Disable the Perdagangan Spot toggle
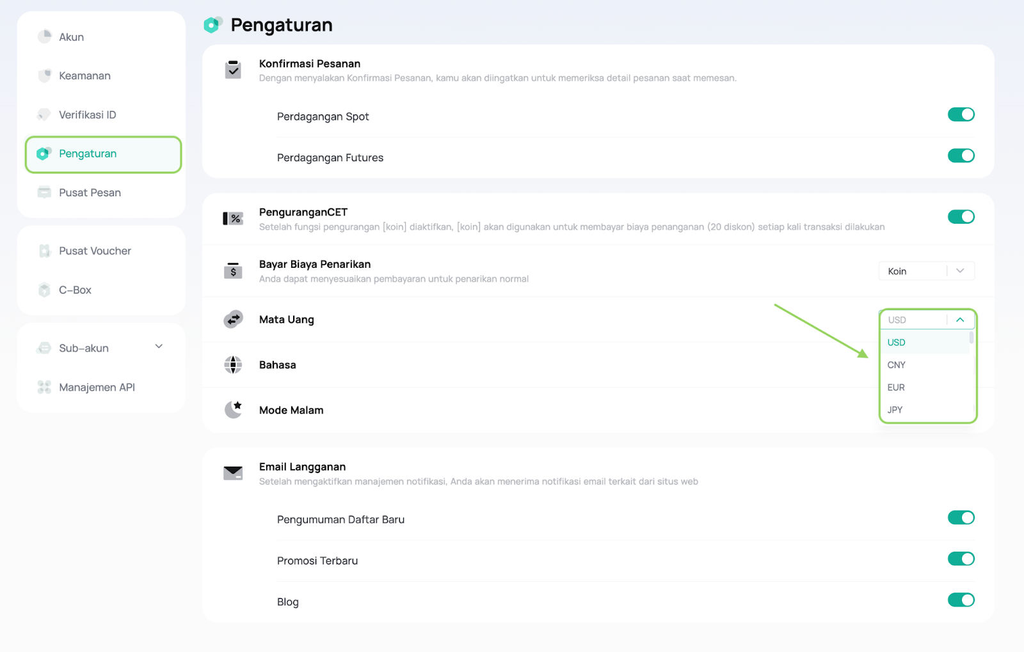1024x652 pixels. pyautogui.click(x=961, y=114)
